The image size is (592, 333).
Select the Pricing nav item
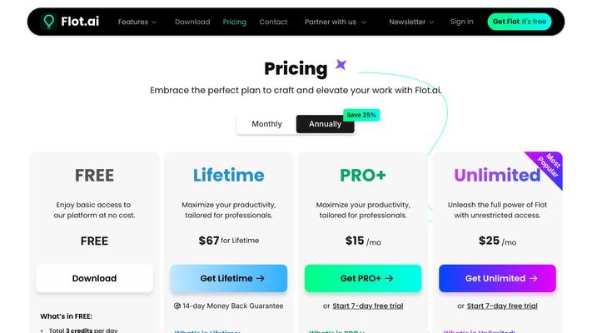pos(235,22)
